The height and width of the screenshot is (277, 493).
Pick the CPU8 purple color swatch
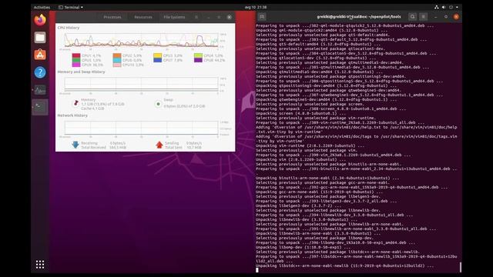pos(198,60)
